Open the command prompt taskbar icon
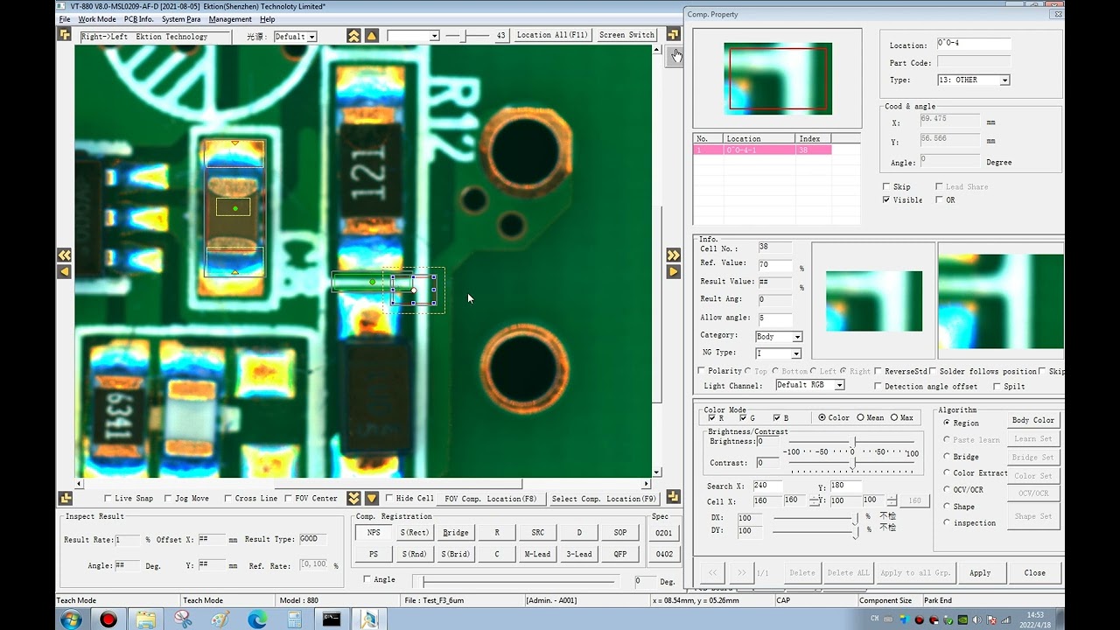Image resolution: width=1120 pixels, height=630 pixels. pos(332,619)
